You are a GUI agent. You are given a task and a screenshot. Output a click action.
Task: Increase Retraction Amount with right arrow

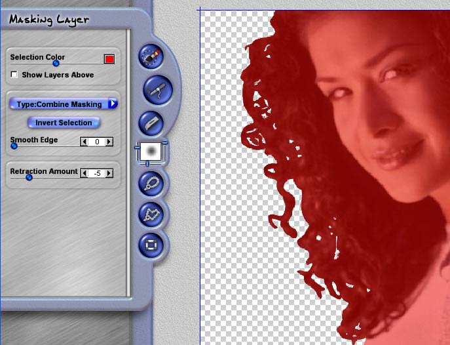pyautogui.click(x=109, y=173)
